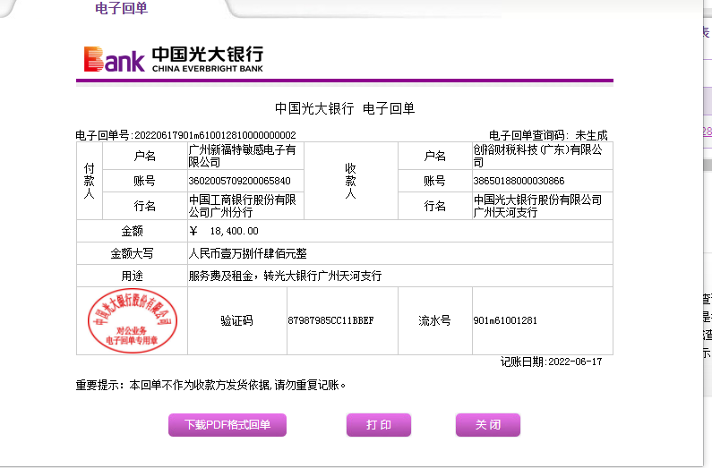Click the 收款人 header cell
Viewport: 712px width, 468px height.
[350, 181]
